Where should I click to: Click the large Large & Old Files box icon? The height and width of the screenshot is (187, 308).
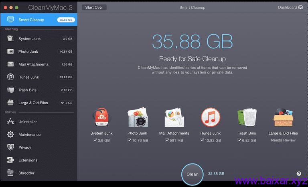click(283, 117)
